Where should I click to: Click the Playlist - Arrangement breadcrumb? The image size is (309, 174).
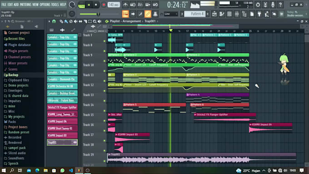click(125, 21)
